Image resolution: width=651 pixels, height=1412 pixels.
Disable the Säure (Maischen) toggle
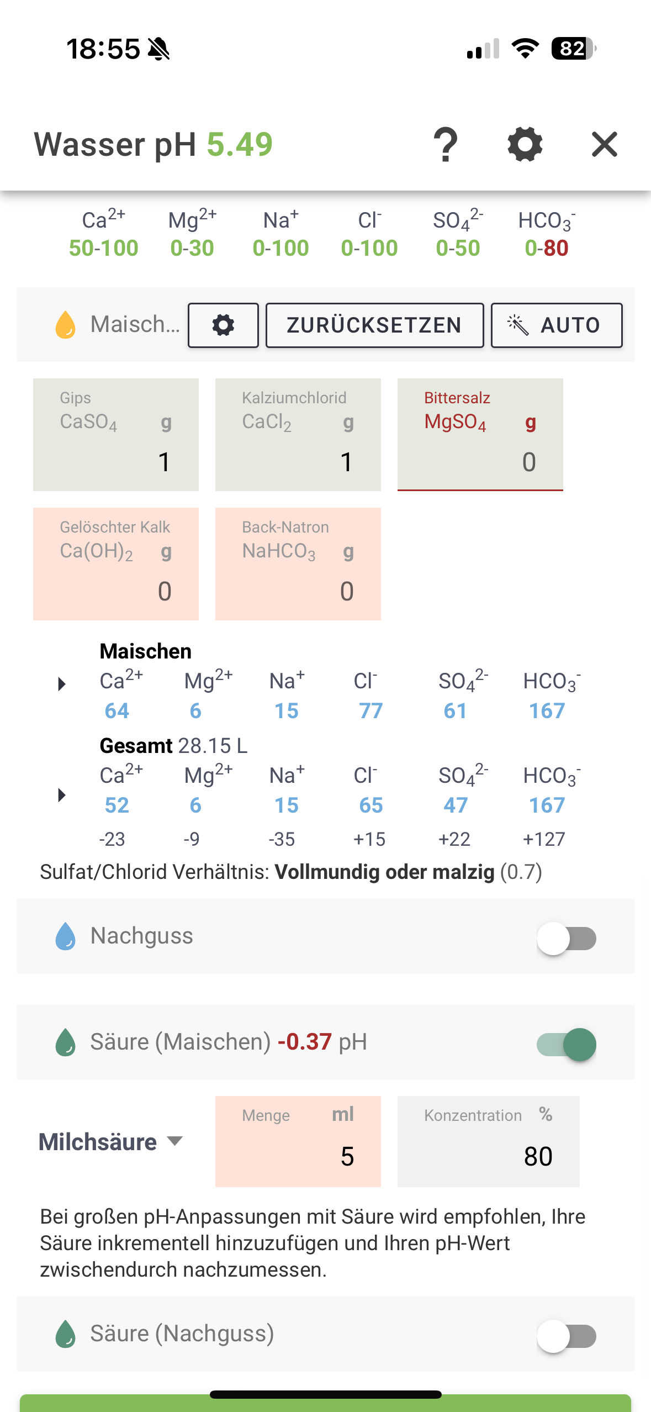click(567, 1044)
